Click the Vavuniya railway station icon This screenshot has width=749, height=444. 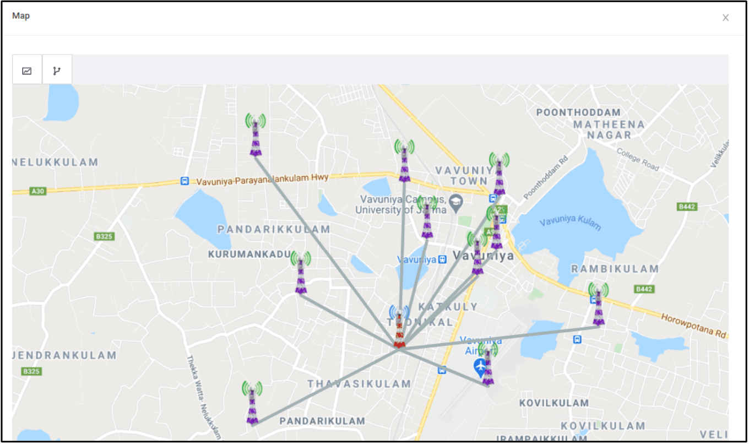coord(442,259)
